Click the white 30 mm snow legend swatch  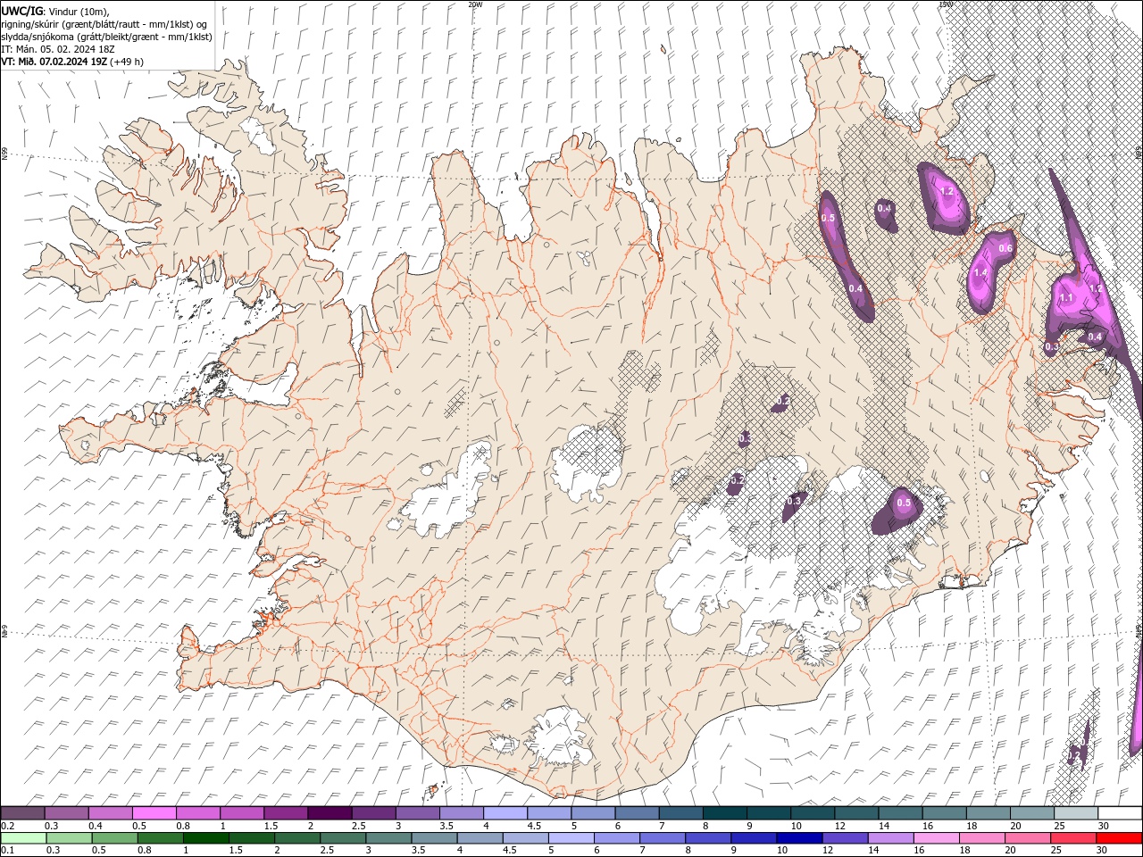pos(1120,813)
